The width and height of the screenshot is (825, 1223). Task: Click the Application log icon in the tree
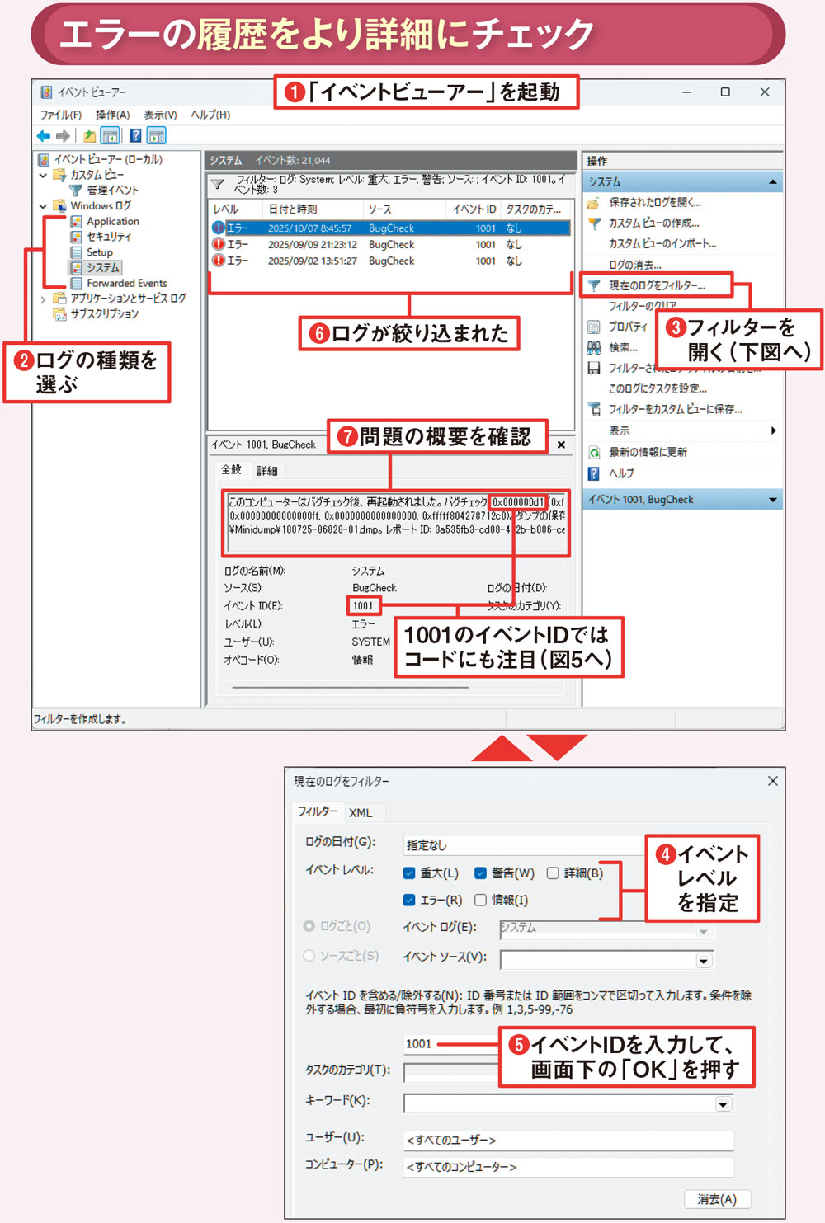tap(76, 221)
